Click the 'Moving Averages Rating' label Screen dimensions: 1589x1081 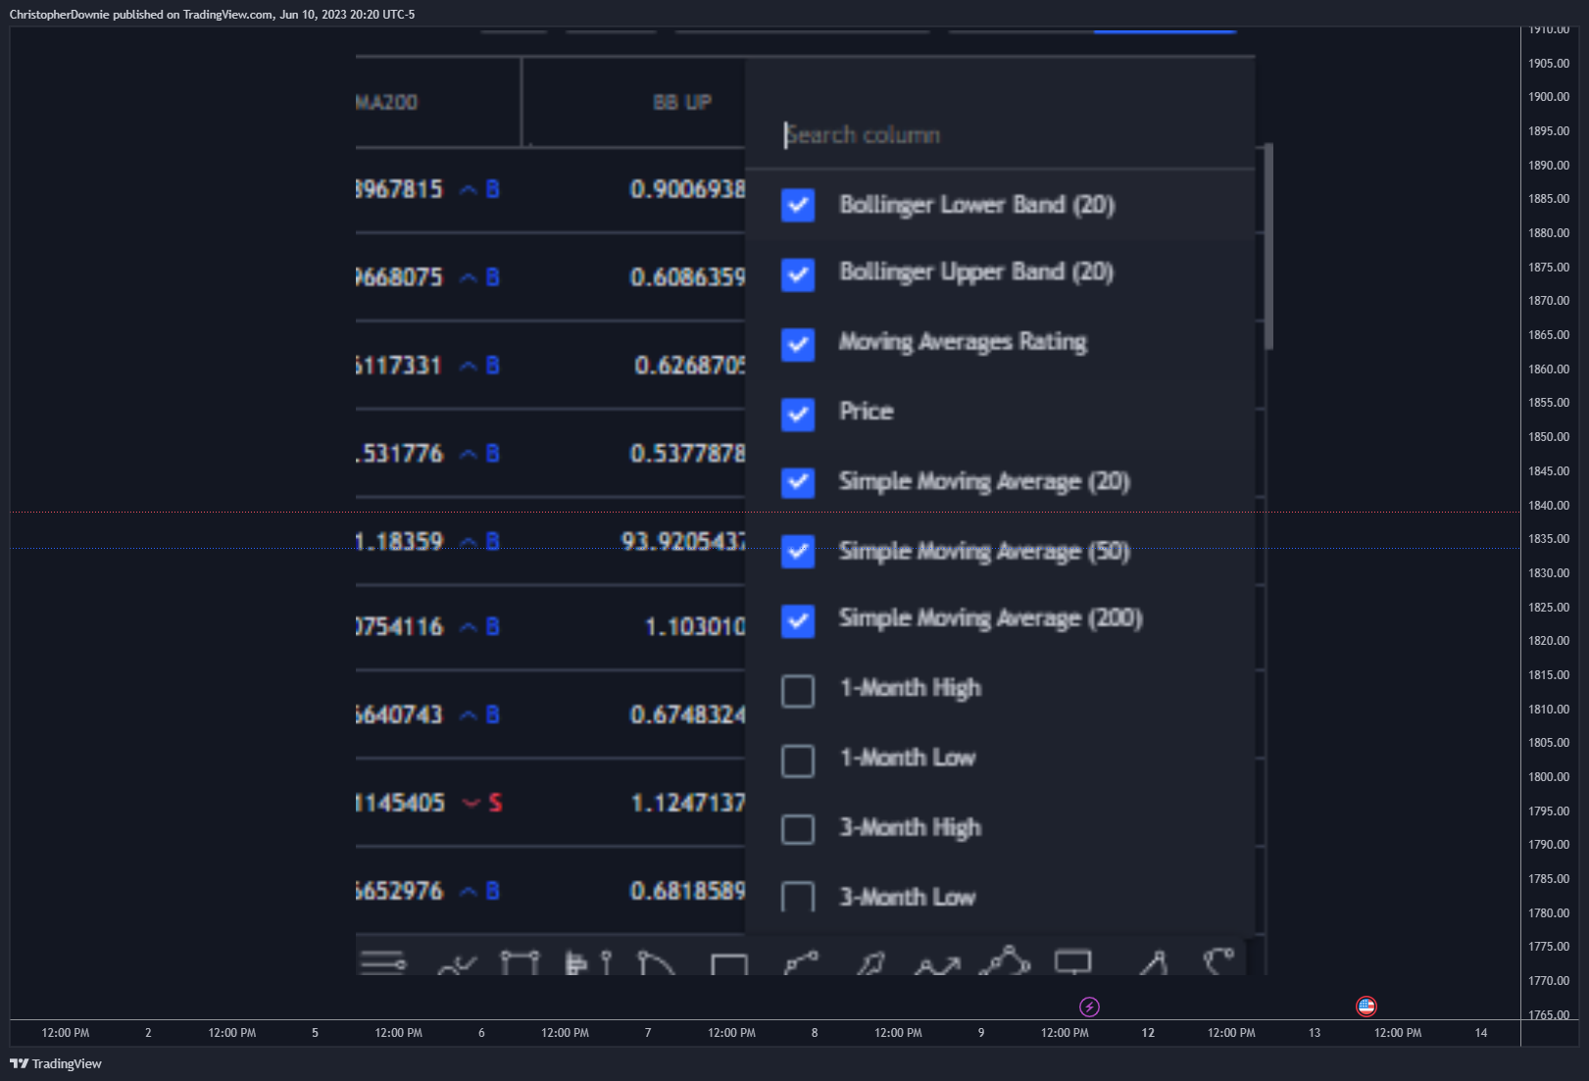pyautogui.click(x=963, y=342)
